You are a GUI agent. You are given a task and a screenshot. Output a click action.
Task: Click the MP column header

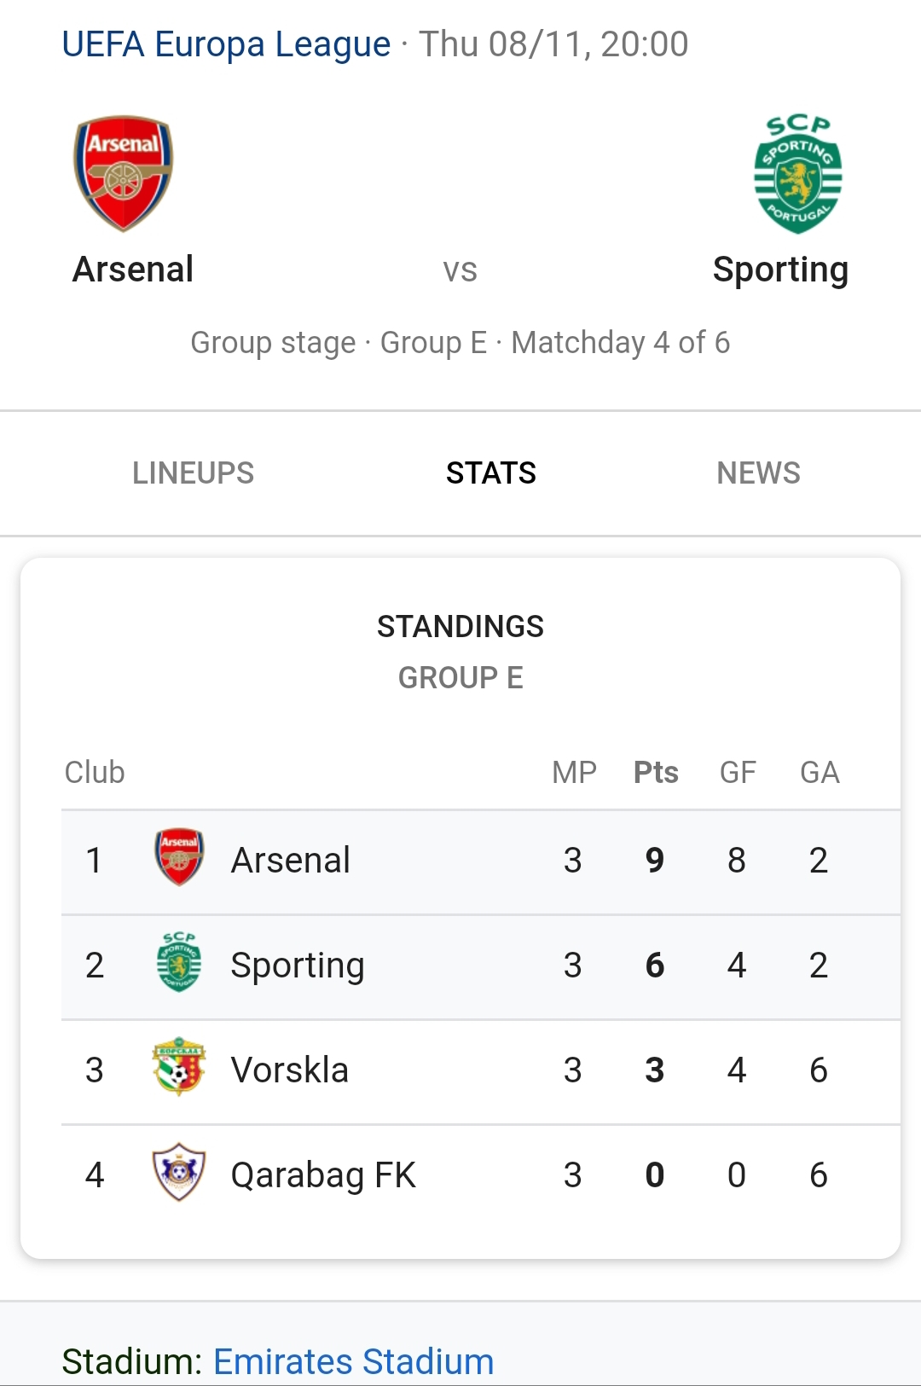click(574, 772)
